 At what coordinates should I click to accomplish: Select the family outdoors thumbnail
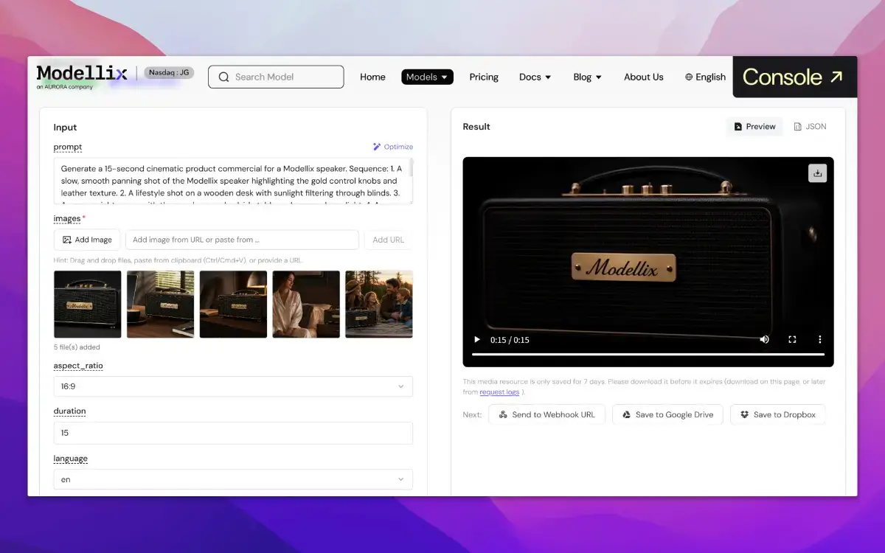tap(379, 304)
